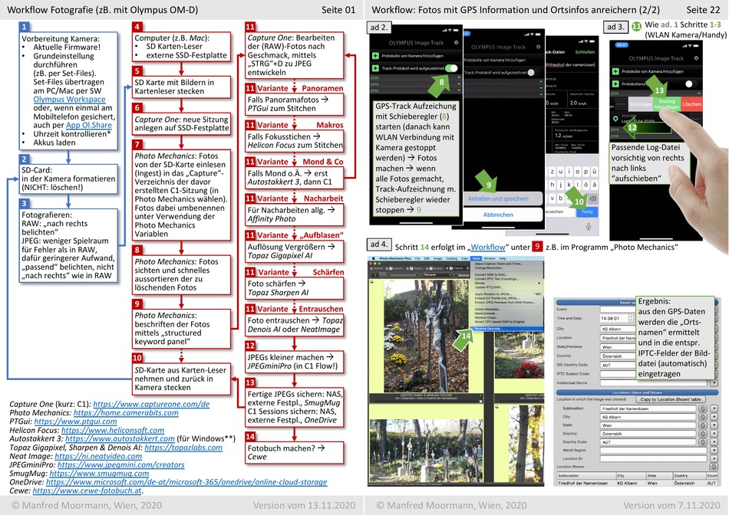Turn off the green Track-Protokoll recording switch
This screenshot has height=515, width=729.
pyautogui.click(x=451, y=68)
